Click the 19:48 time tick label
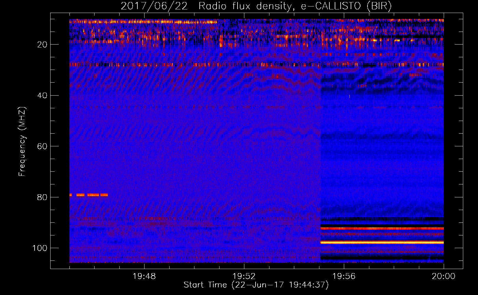478x295 pixels. tap(144, 276)
